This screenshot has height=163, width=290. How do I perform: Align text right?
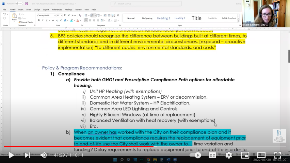94,20
